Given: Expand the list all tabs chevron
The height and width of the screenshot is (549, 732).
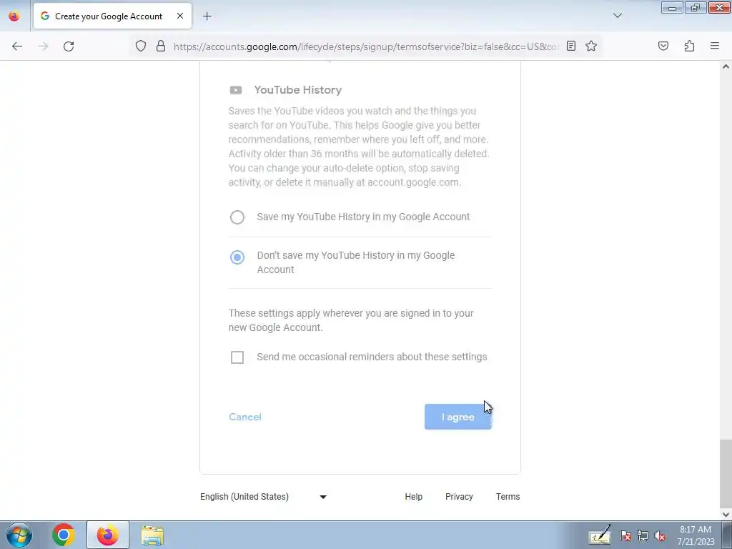Looking at the screenshot, I should 617,16.
